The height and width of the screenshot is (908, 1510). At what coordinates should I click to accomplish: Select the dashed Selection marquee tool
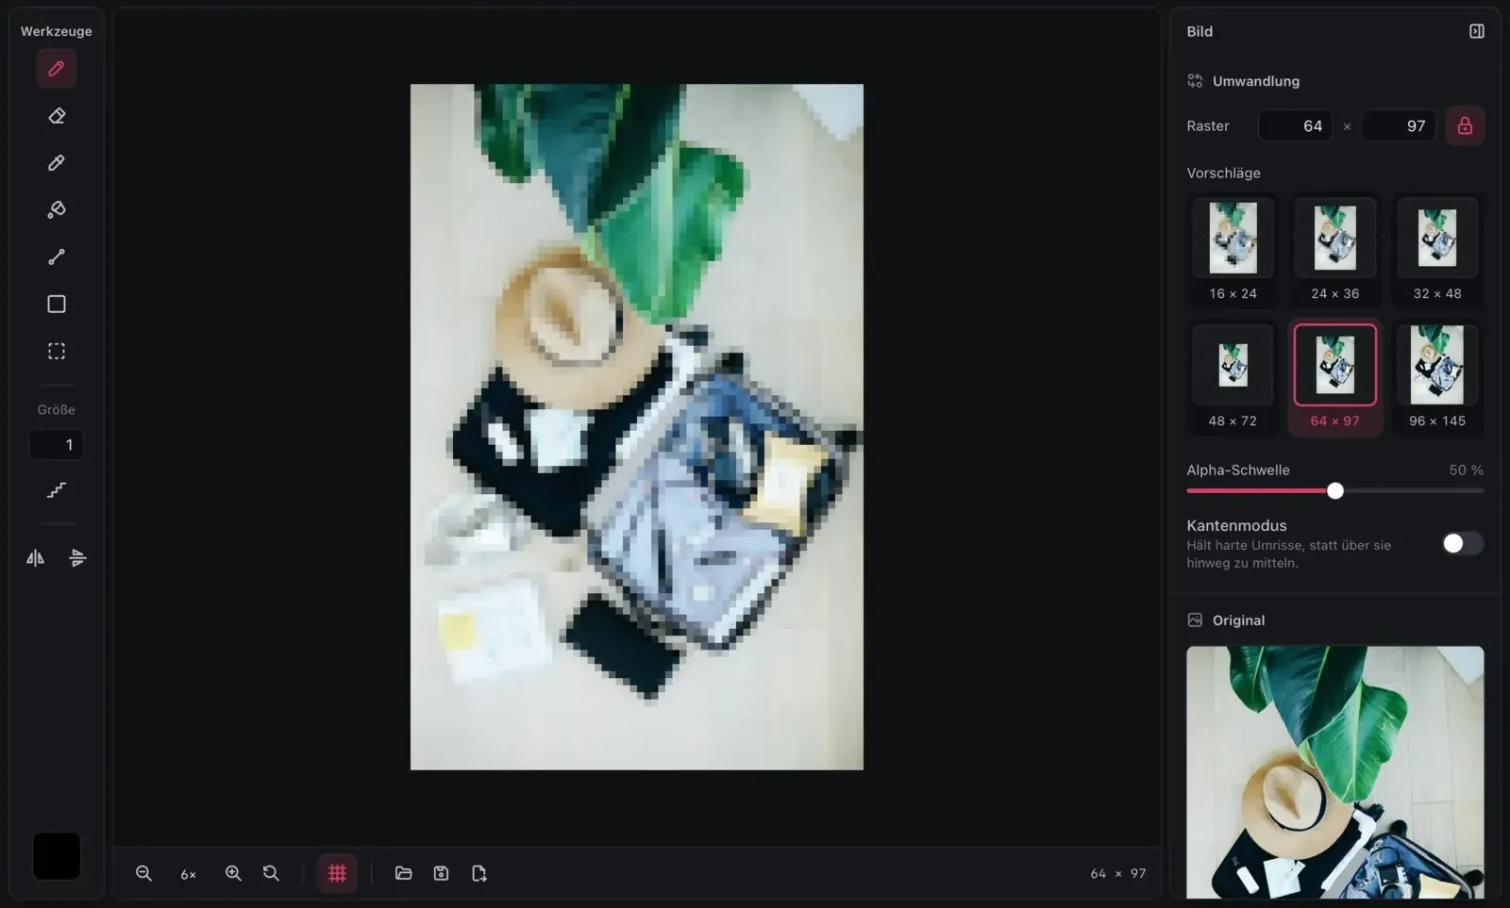(57, 351)
